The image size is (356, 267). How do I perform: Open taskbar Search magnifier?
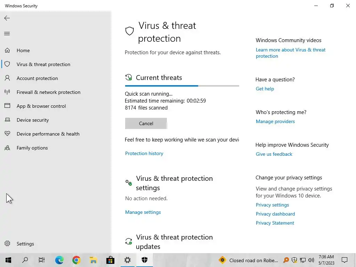coord(25,260)
